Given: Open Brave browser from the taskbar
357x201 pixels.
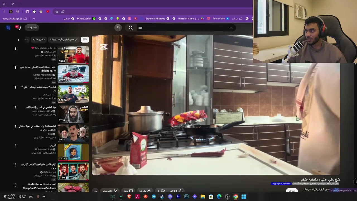Looking at the screenshot, I should pyautogui.click(x=129, y=197).
